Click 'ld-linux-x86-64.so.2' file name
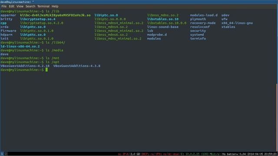Viewport: 278px width, 156px height. coord(20,46)
